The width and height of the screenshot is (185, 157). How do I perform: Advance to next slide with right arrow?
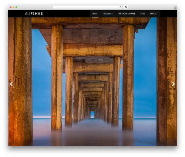click(174, 84)
